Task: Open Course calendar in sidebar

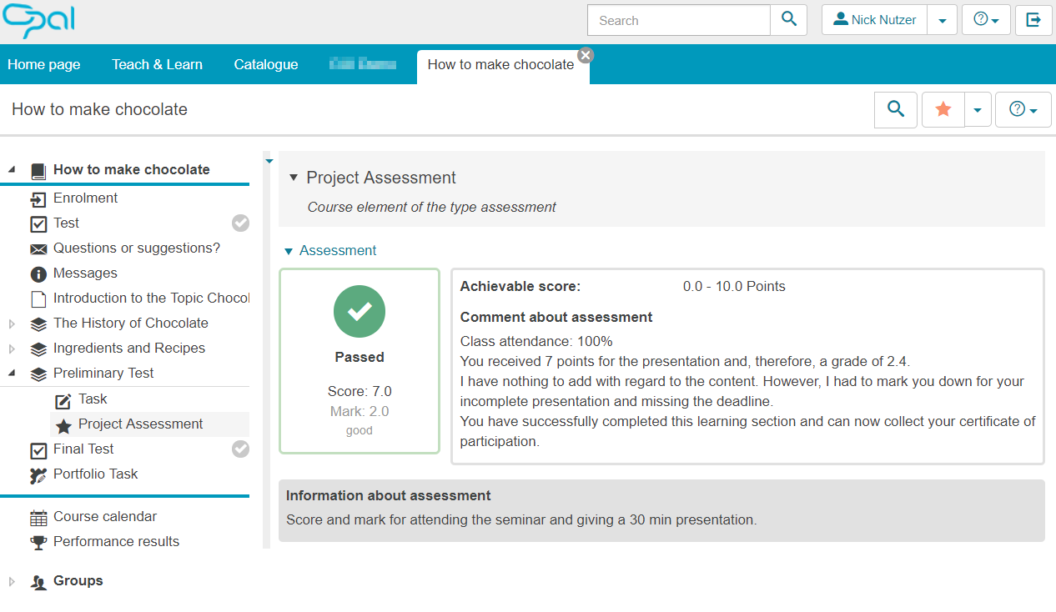Action: pyautogui.click(x=105, y=516)
